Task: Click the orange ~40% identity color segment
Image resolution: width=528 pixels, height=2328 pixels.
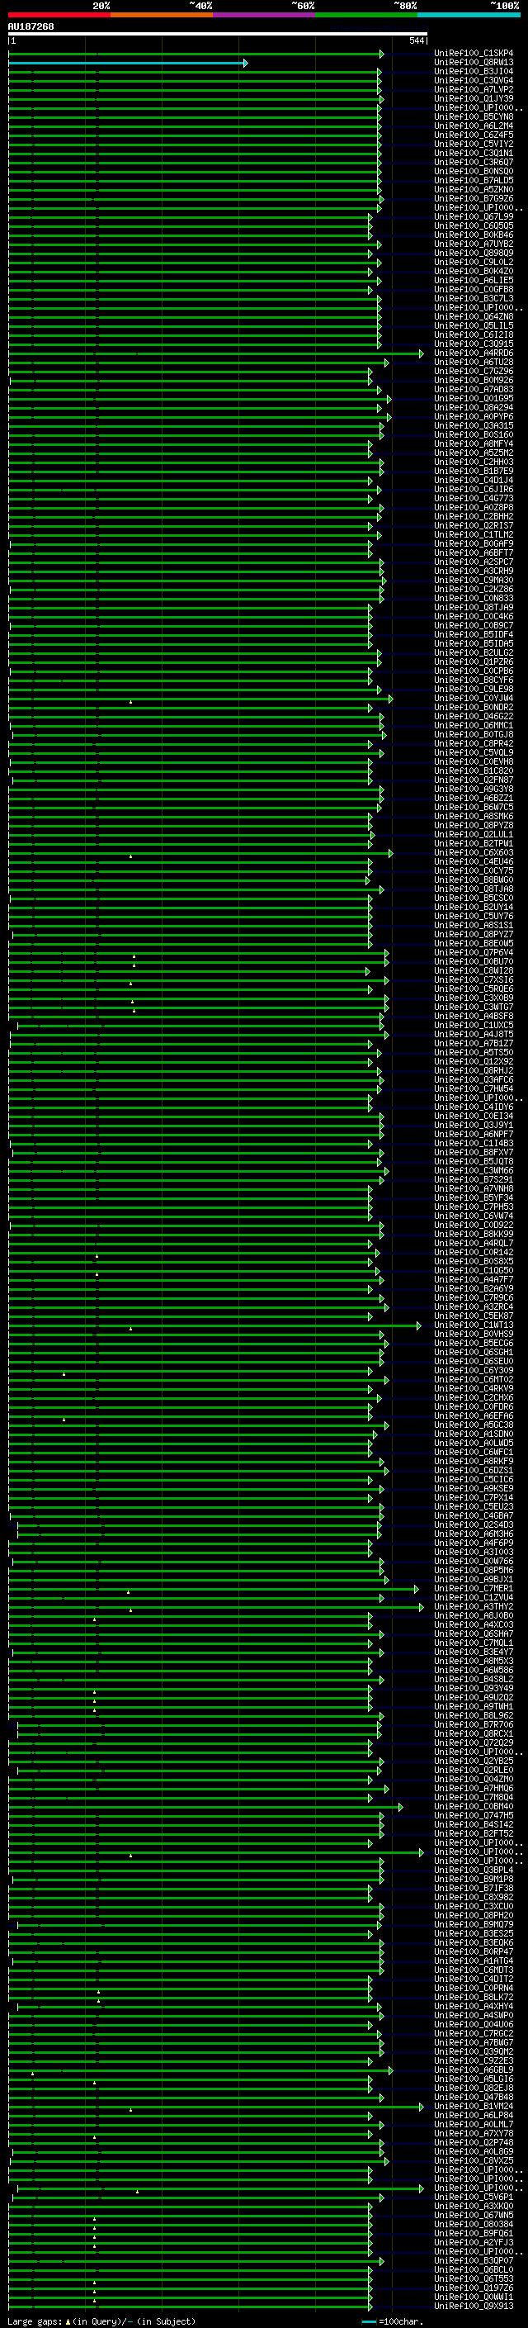Action: click(162, 15)
